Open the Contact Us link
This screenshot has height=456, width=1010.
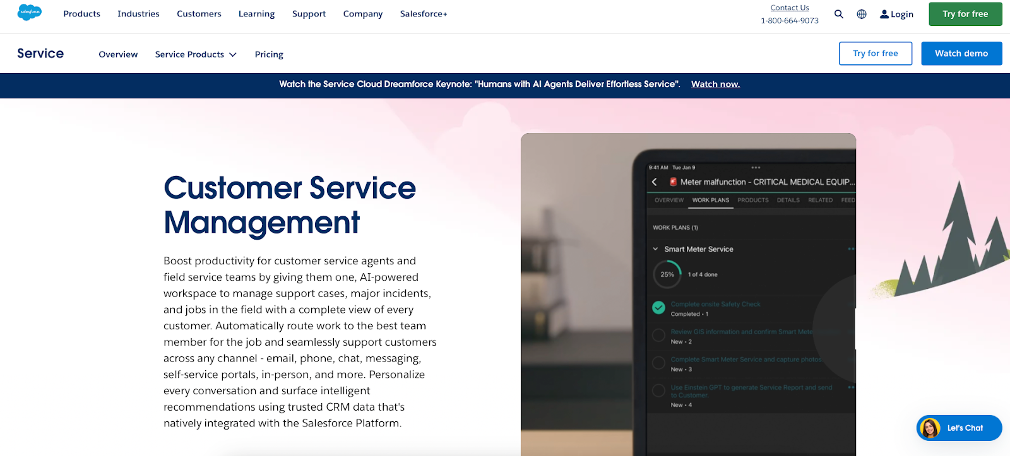pos(790,8)
